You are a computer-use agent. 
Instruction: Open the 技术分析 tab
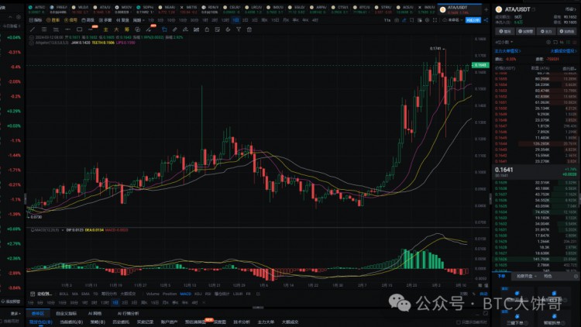coord(242,322)
